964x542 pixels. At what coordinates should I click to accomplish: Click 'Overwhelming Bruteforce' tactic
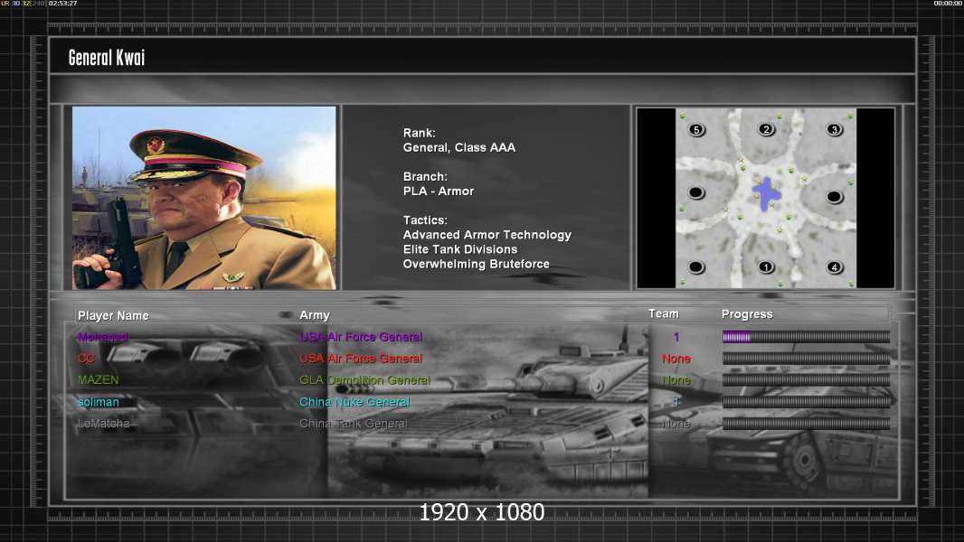tap(476, 264)
